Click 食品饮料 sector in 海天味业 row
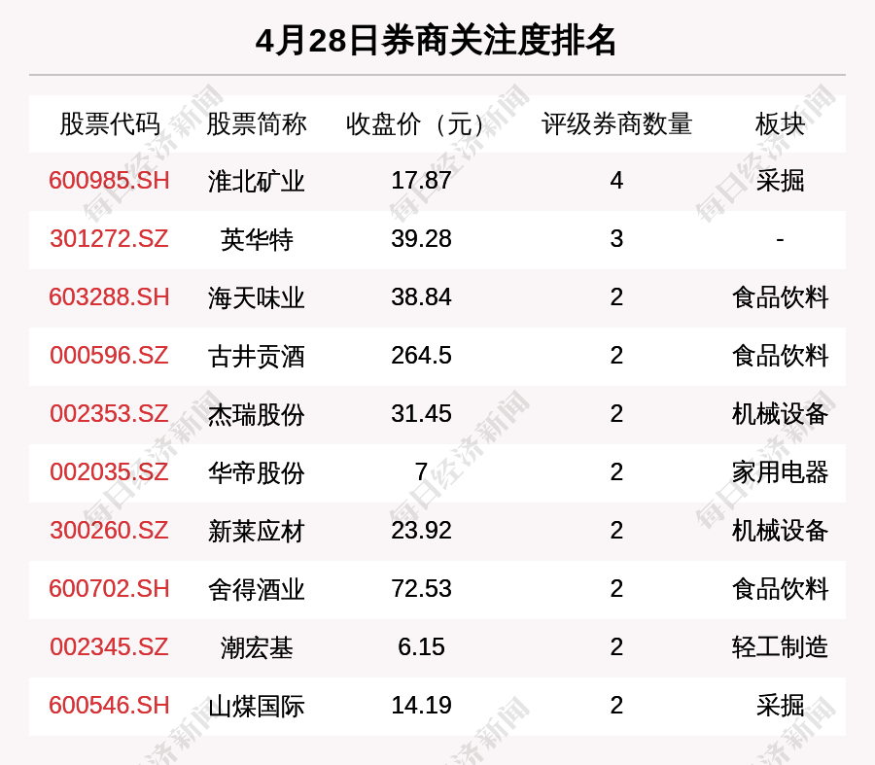 [780, 297]
